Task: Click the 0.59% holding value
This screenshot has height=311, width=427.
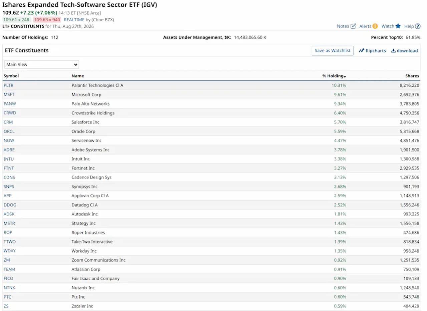Action: [x=340, y=306]
